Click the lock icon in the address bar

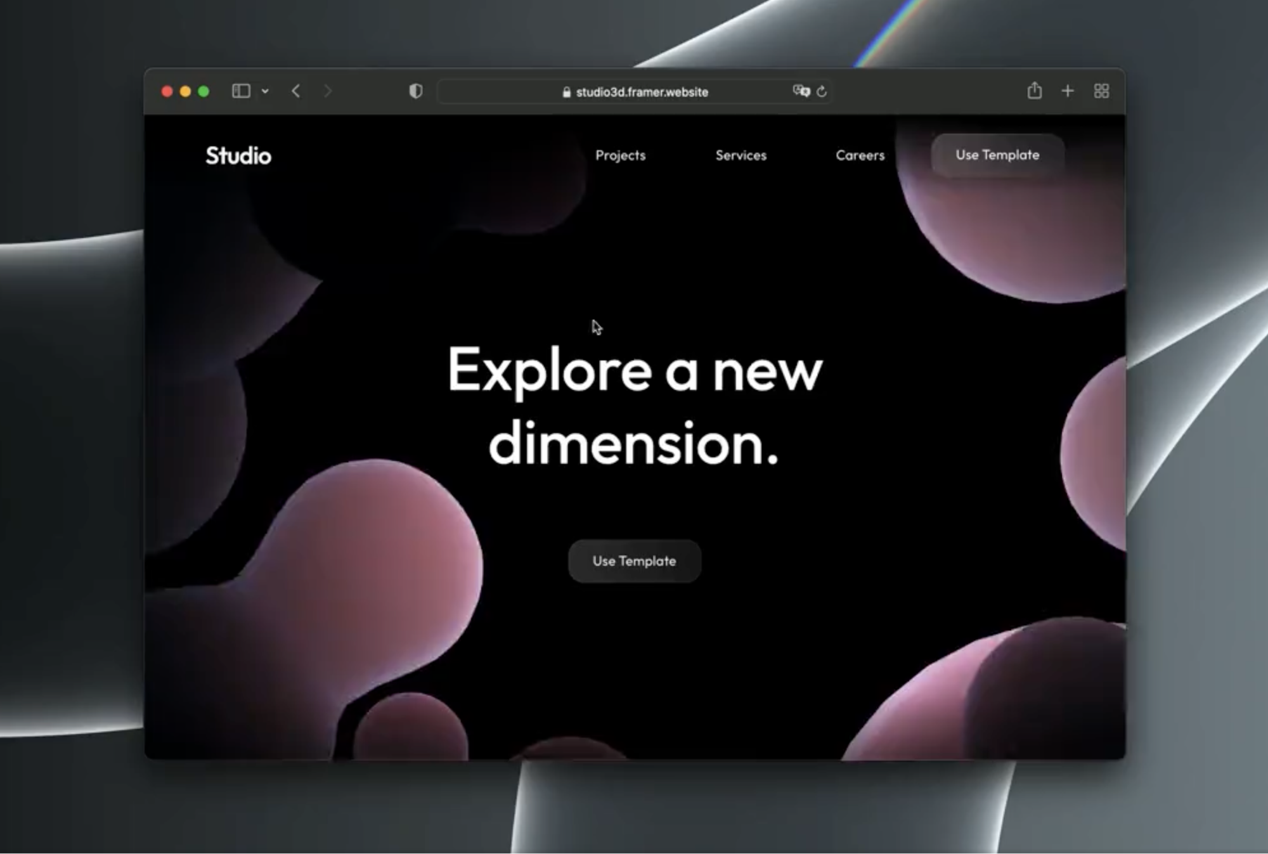coord(566,92)
